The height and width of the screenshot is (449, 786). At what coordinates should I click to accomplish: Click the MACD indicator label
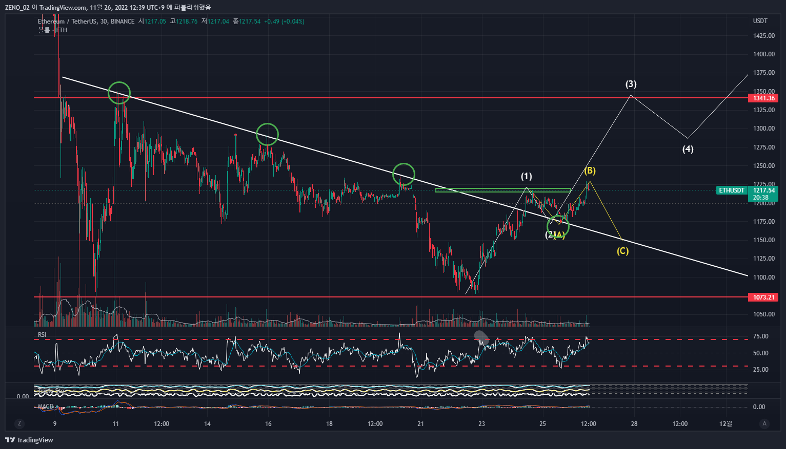(x=46, y=407)
